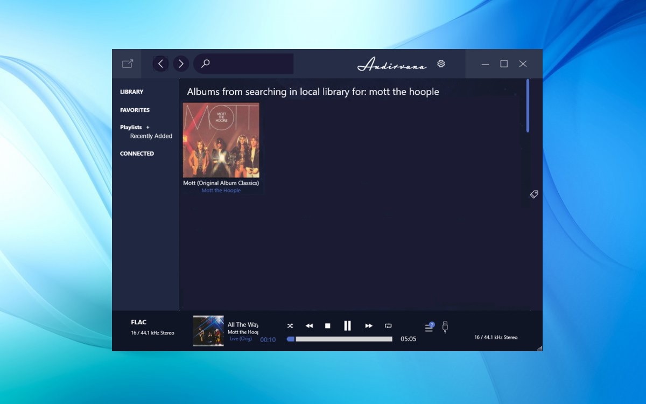The height and width of the screenshot is (404, 646).
Task: Open the CONNECTED section
Action: 137,154
